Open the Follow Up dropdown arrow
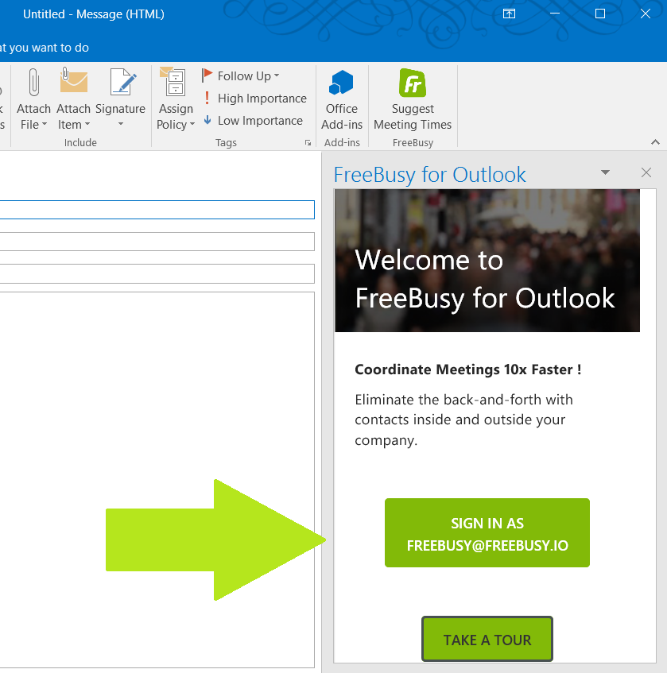667x673 pixels. point(277,75)
